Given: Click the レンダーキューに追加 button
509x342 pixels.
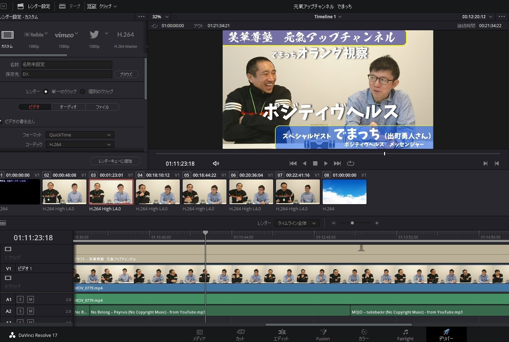Looking at the screenshot, I should click(115, 161).
